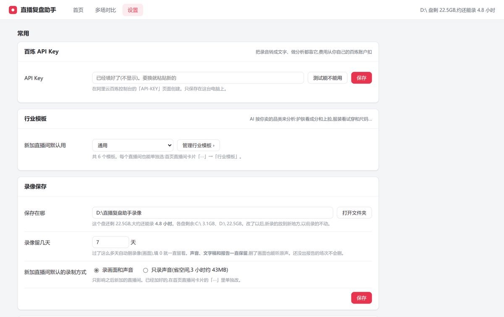Save the API Key with 保存
Image resolution: width=504 pixels, height=317 pixels.
(362, 78)
